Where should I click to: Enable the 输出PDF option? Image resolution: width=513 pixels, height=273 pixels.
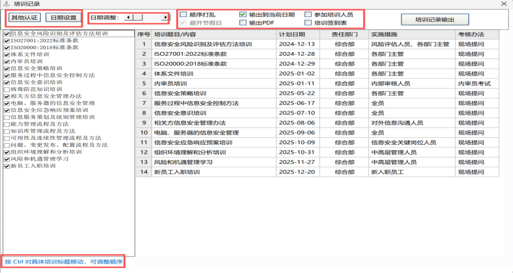click(x=243, y=23)
